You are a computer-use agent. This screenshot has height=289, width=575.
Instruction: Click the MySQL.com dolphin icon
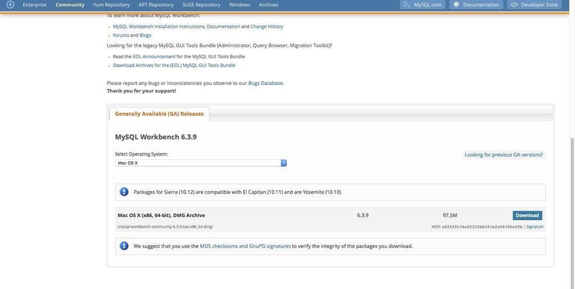click(407, 4)
